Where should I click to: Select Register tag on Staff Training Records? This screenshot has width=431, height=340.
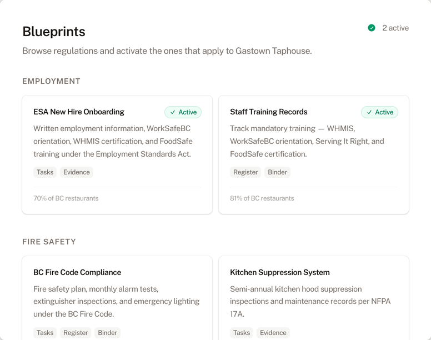click(245, 172)
